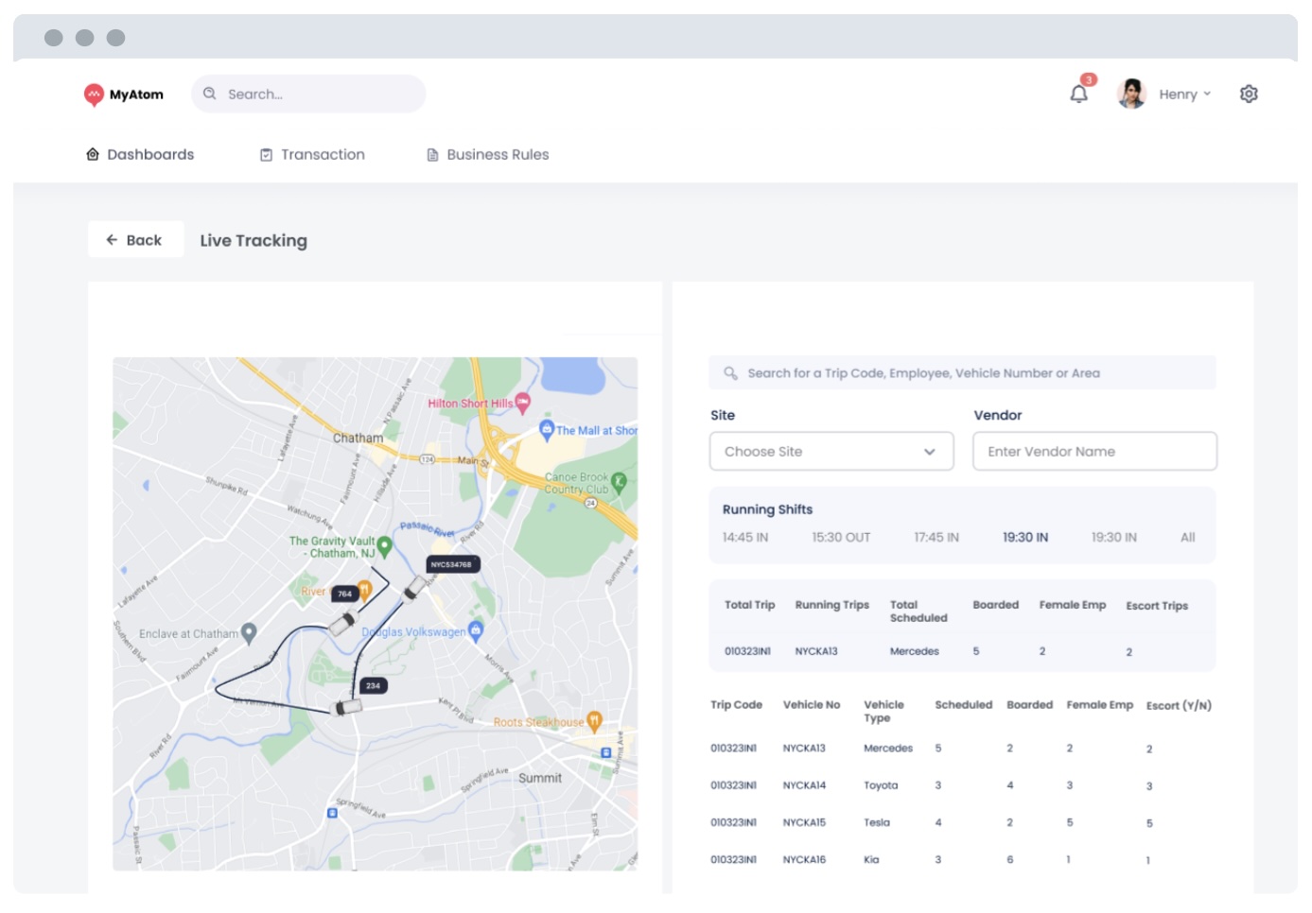Click the search magnifier icon in top bar

pyautogui.click(x=210, y=94)
